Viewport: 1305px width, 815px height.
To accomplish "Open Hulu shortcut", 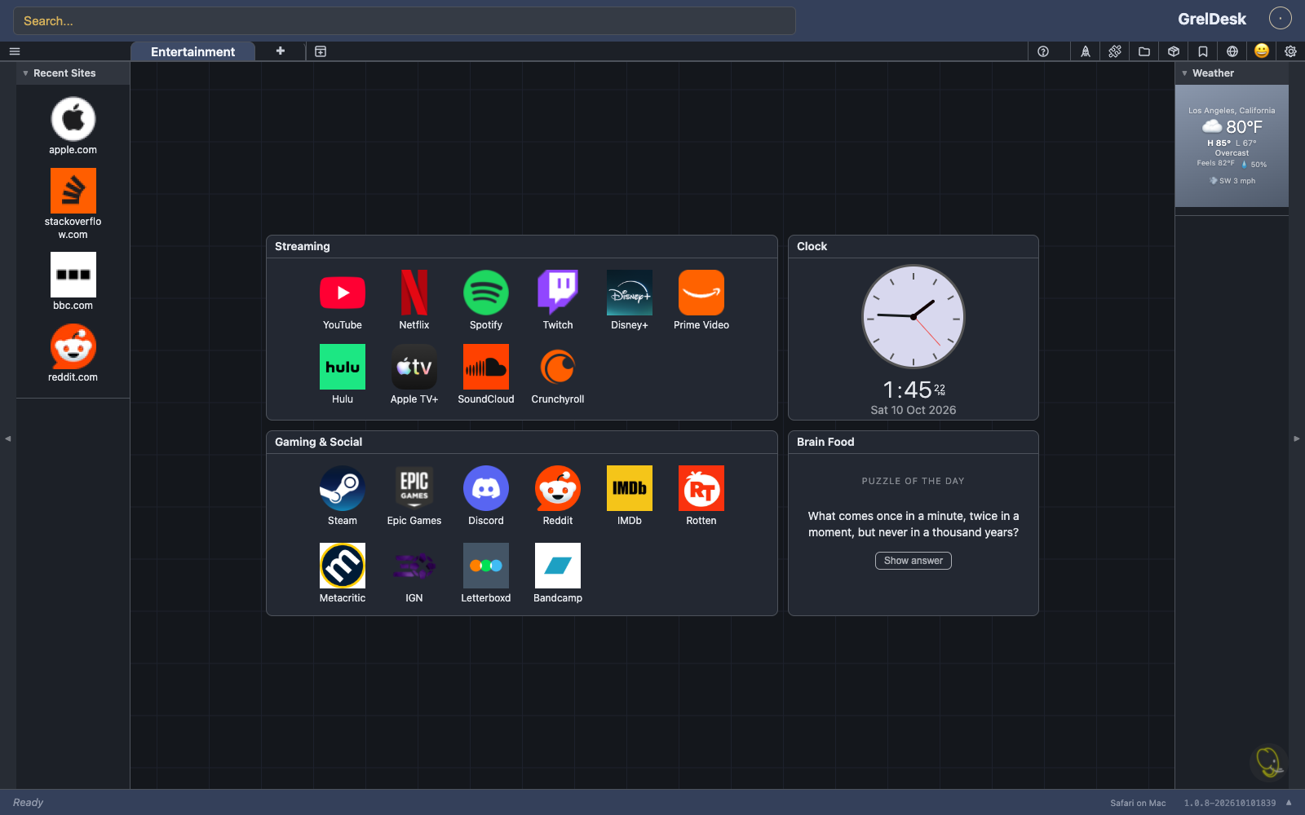I will click(x=343, y=374).
